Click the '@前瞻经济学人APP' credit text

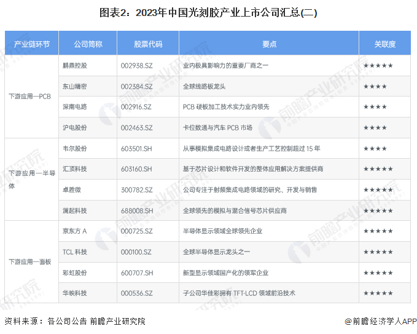pos(381,322)
